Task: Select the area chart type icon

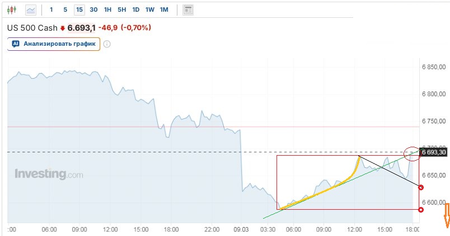Action: click(x=31, y=9)
